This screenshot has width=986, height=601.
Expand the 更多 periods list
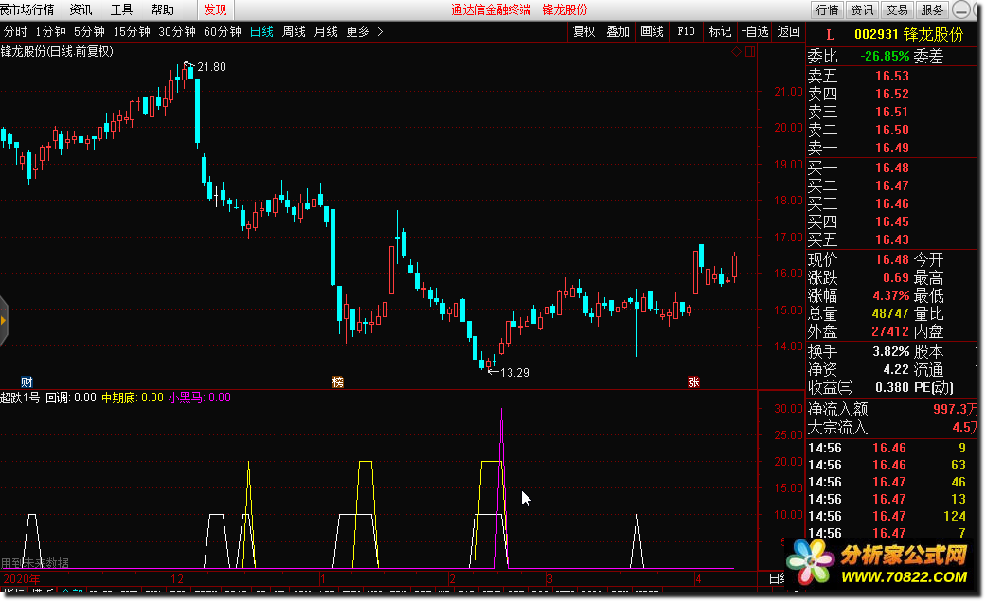tap(364, 31)
